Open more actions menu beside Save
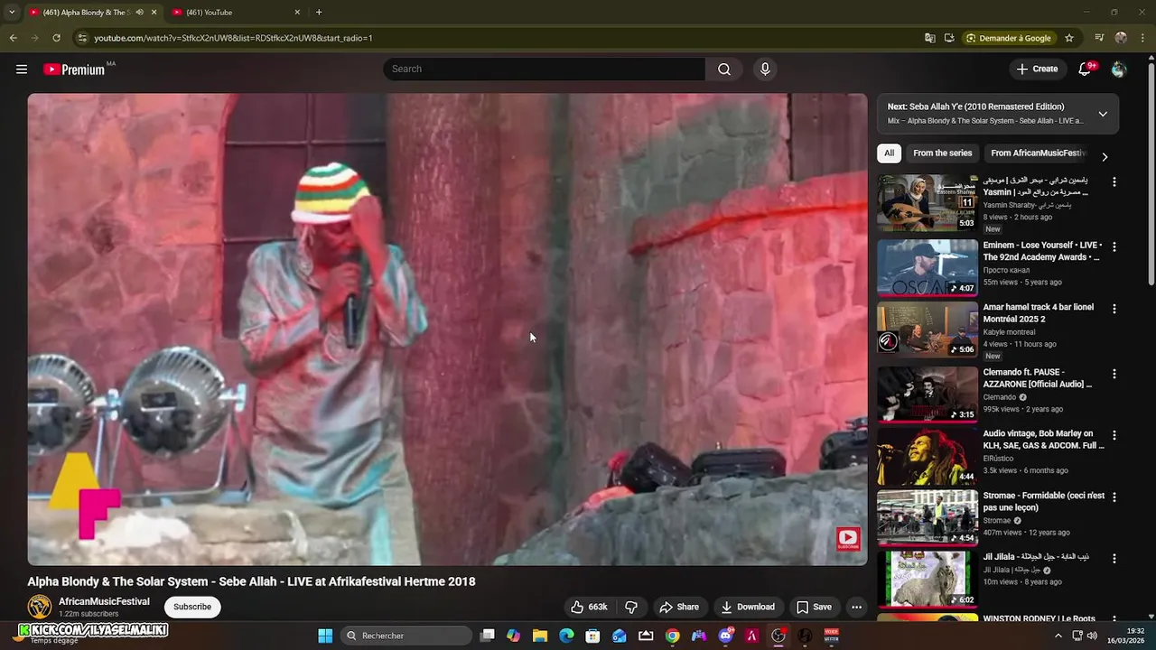This screenshot has height=650, width=1156. tap(856, 607)
